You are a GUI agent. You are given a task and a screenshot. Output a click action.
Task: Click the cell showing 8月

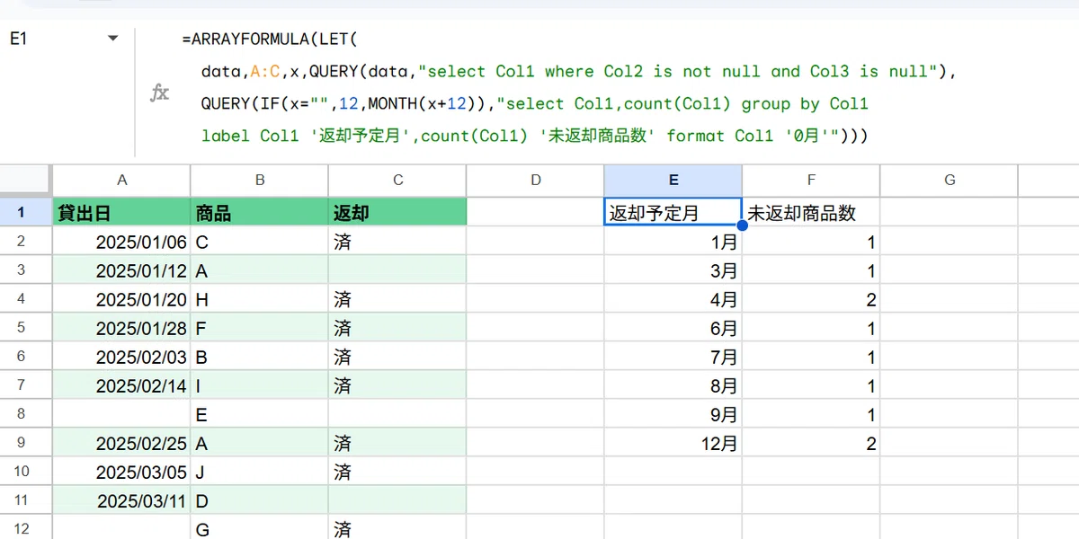point(673,385)
